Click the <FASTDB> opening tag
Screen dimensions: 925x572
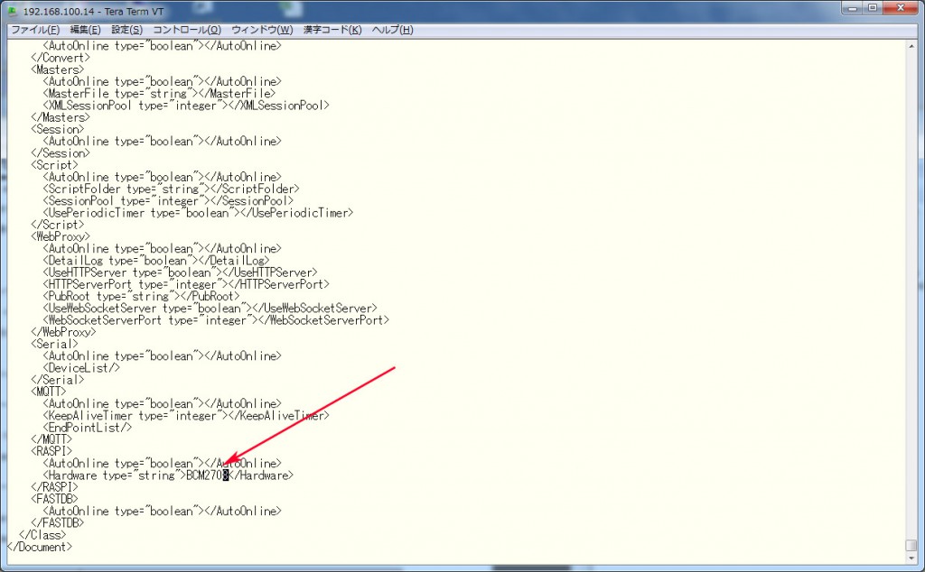coord(54,499)
